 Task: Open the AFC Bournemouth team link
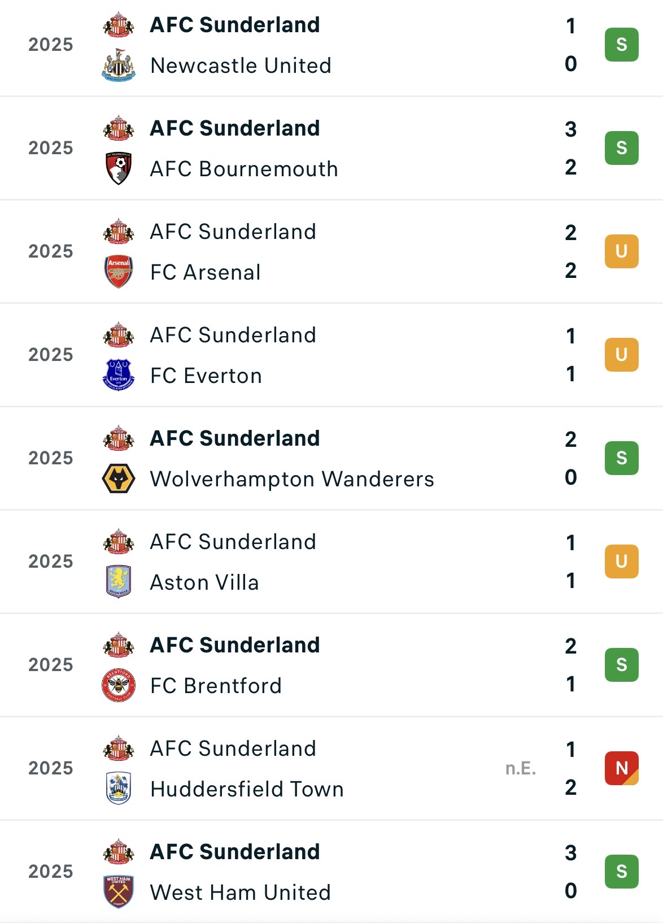244,169
